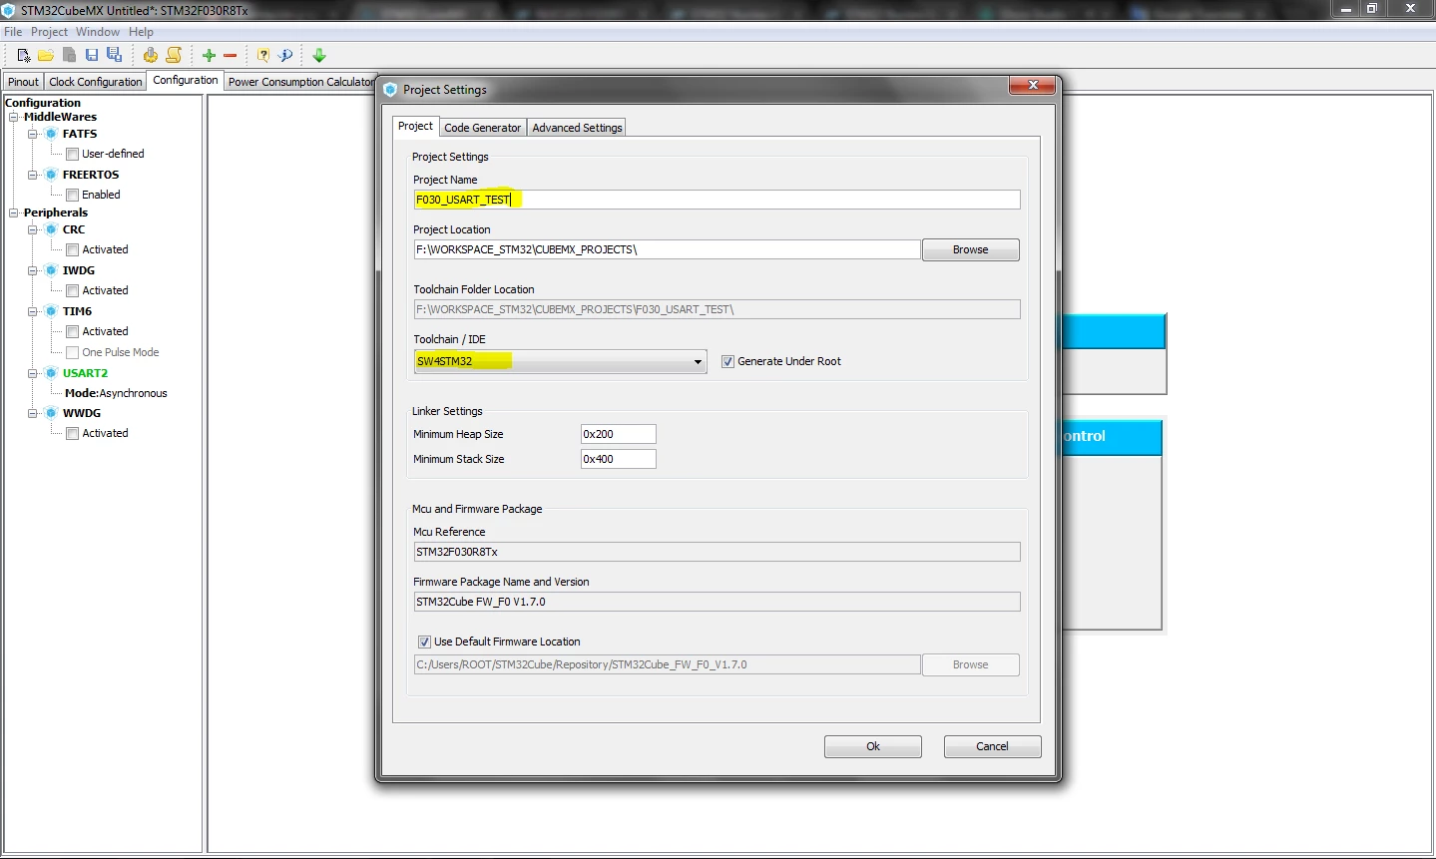Close the Project Settings dialog
The width and height of the screenshot is (1436, 859).
(x=1033, y=86)
